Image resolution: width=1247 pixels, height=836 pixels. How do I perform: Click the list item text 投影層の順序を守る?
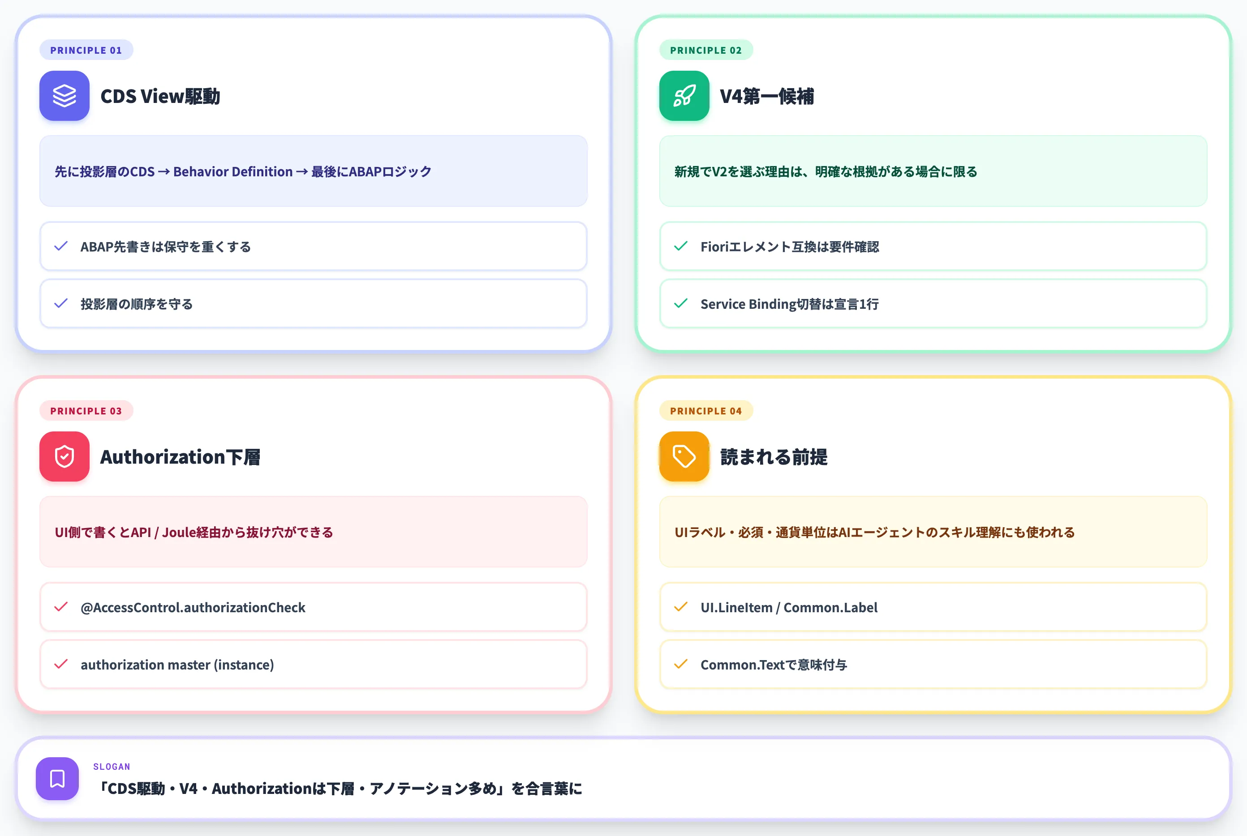coord(137,304)
